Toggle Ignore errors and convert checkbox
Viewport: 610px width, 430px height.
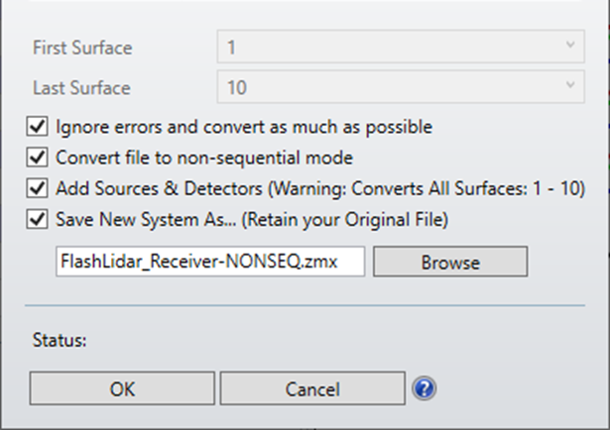tap(39, 127)
